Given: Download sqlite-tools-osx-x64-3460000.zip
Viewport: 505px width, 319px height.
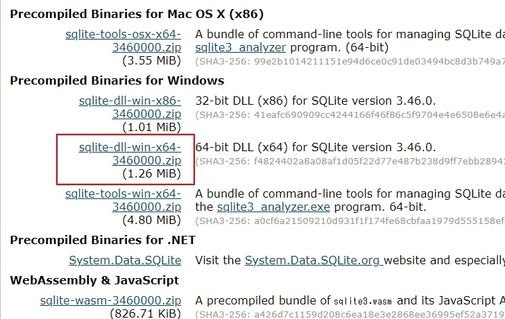Looking at the screenshot, I should [x=123, y=41].
